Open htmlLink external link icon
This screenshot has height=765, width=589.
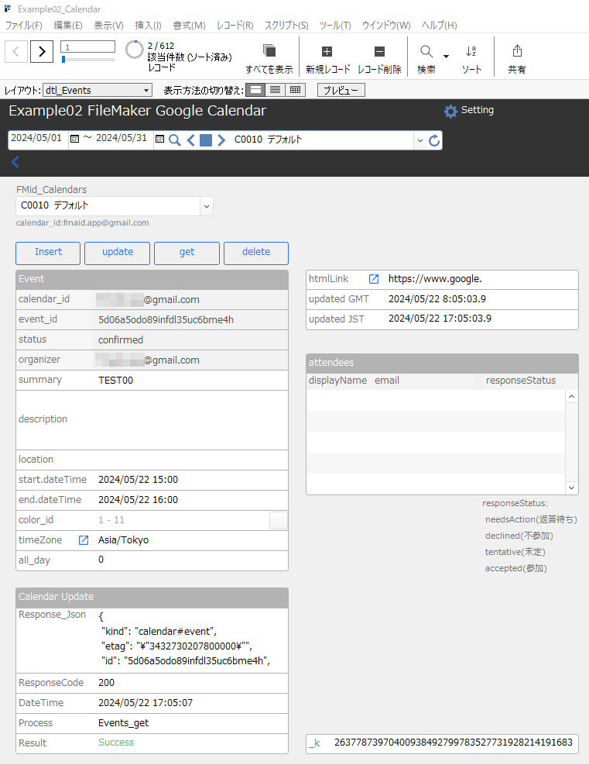point(374,278)
